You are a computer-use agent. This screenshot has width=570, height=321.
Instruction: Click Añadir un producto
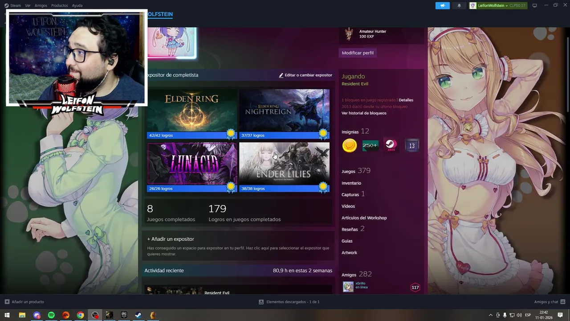pos(24,302)
